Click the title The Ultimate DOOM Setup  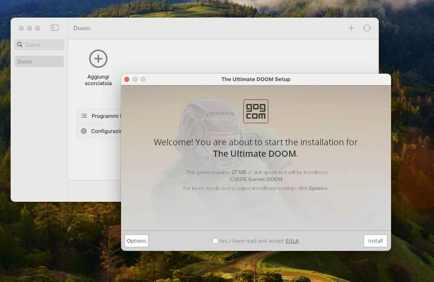[256, 79]
